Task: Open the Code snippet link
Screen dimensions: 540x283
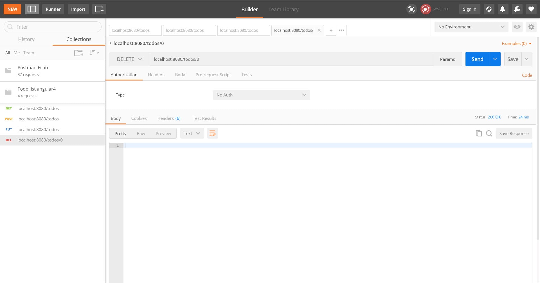Action: 527,75
